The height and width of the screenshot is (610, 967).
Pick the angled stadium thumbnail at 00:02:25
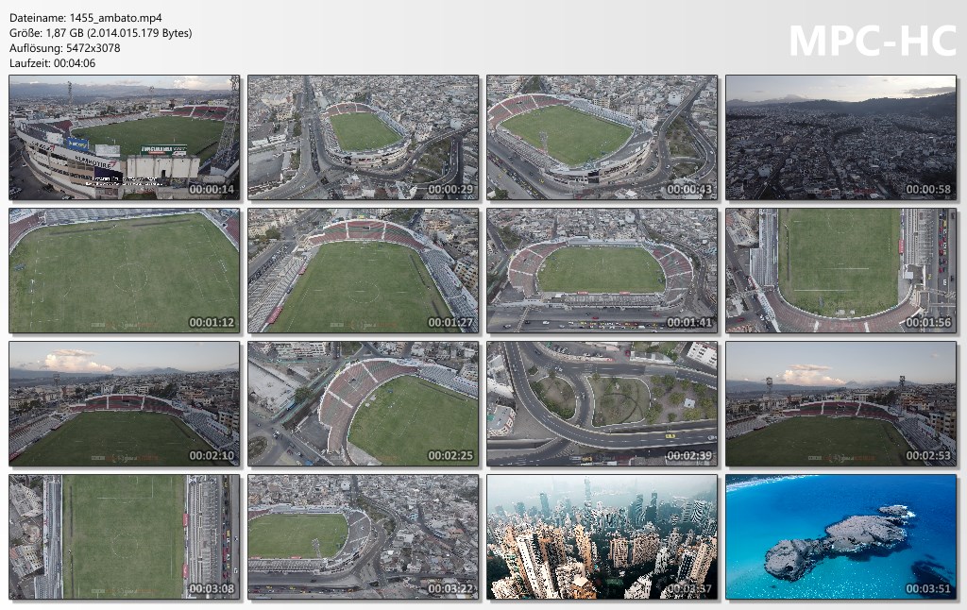coord(364,404)
